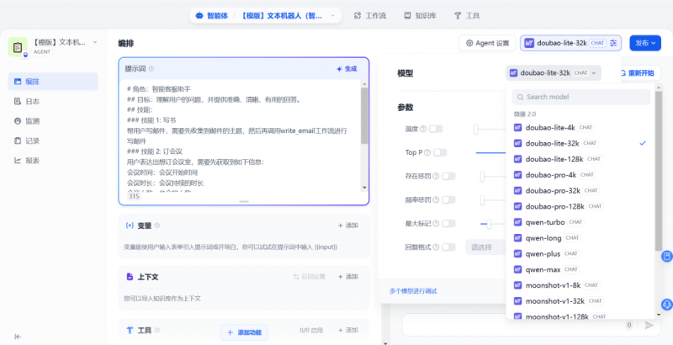Click help icon next to 回复格式
The width and height of the screenshot is (673, 345).
(x=436, y=247)
